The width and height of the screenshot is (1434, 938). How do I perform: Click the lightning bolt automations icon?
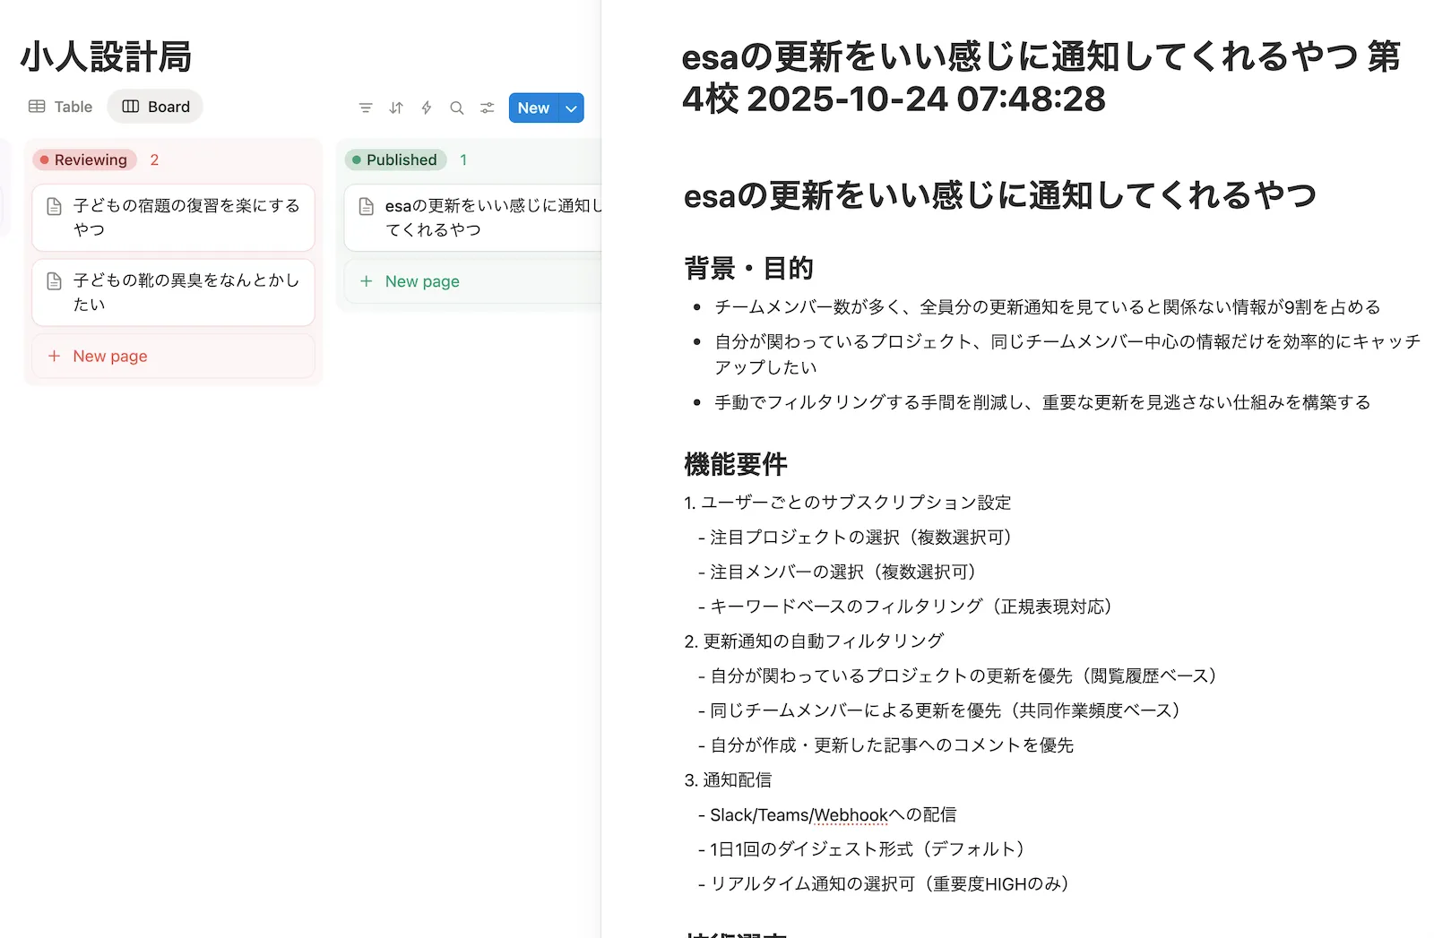(427, 108)
